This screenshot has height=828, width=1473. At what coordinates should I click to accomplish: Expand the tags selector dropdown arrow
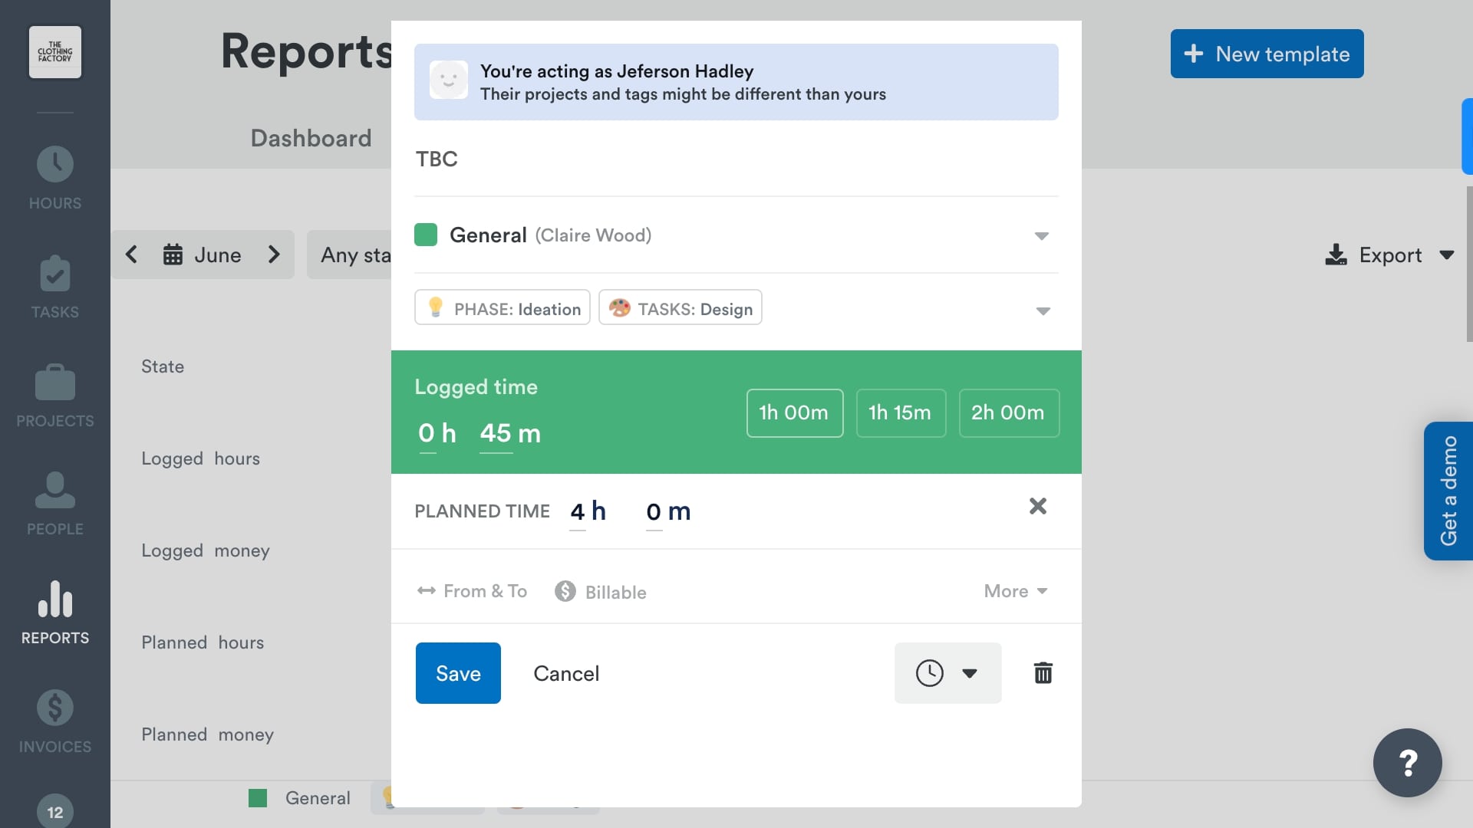point(1043,310)
